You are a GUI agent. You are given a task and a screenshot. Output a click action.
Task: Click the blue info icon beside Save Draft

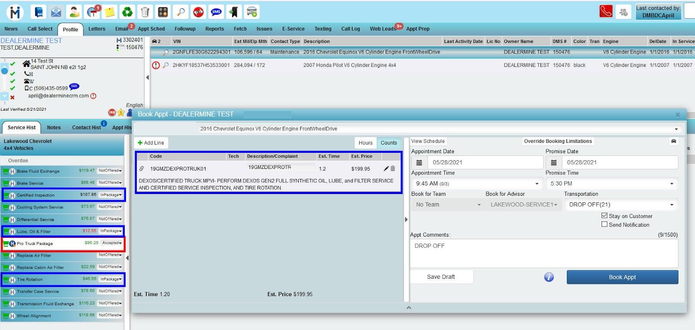549,277
